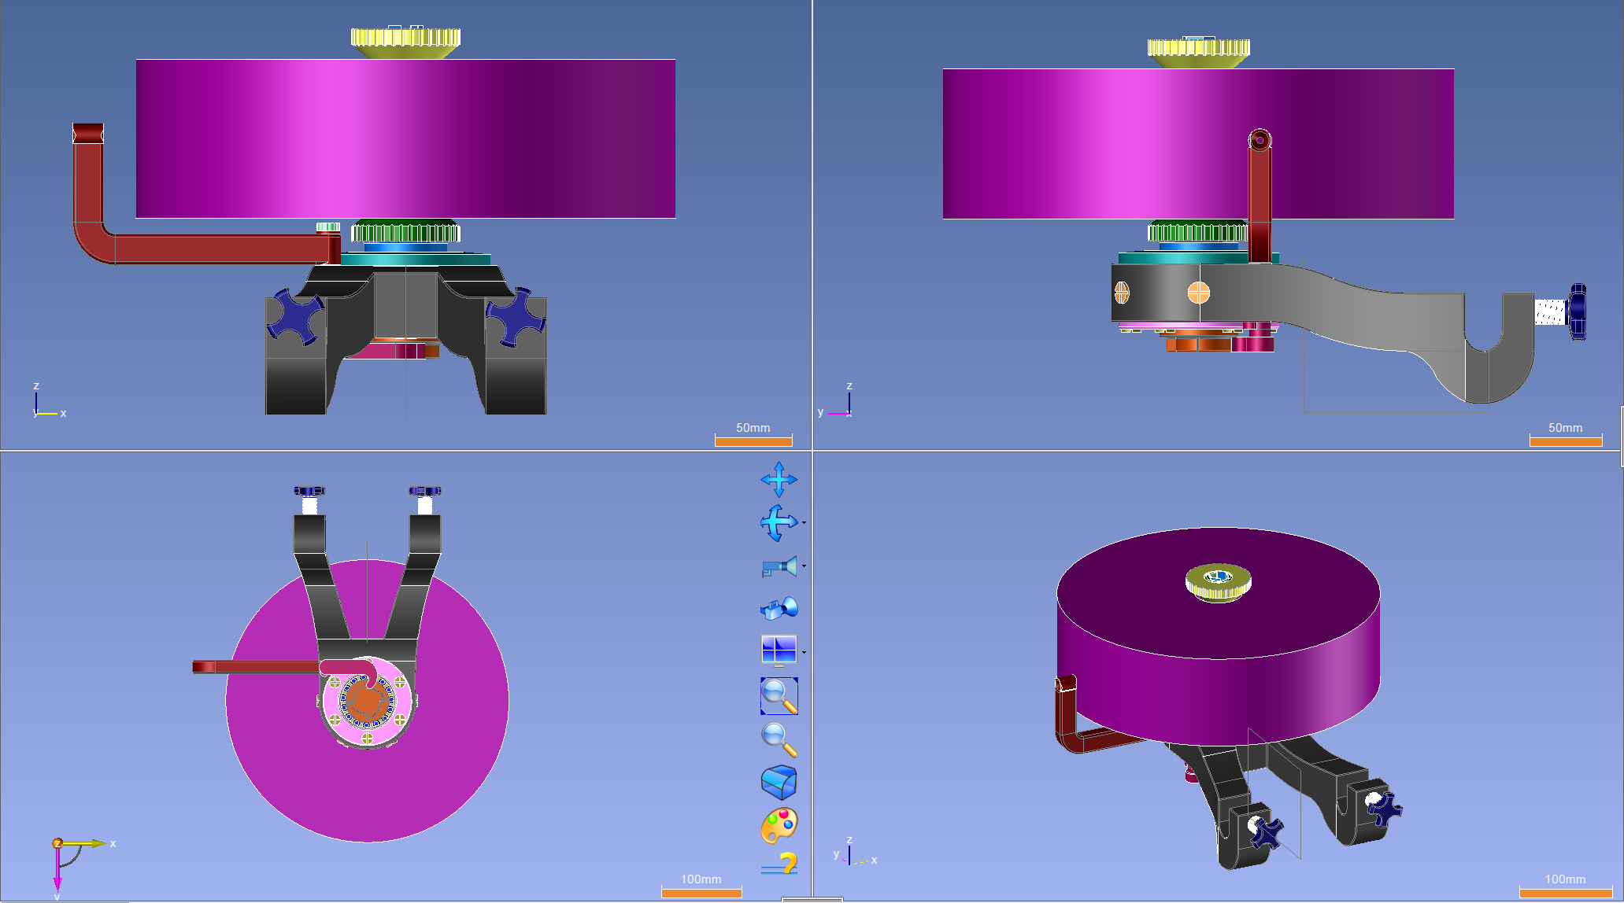Select the Pan move-arrows tool
Screen dimensions: 1624x903
(x=779, y=479)
